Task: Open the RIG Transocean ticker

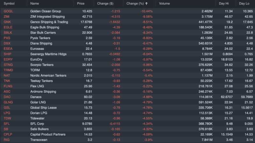Action: click(x=6, y=140)
